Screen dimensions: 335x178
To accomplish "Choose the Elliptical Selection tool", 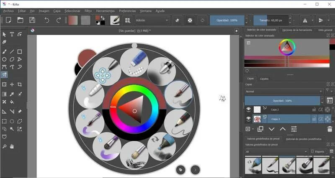I will [12, 121].
